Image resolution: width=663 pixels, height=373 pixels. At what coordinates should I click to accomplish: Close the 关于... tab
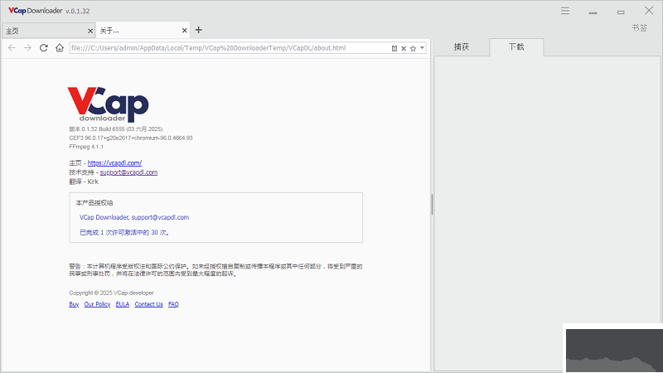pyautogui.click(x=184, y=31)
